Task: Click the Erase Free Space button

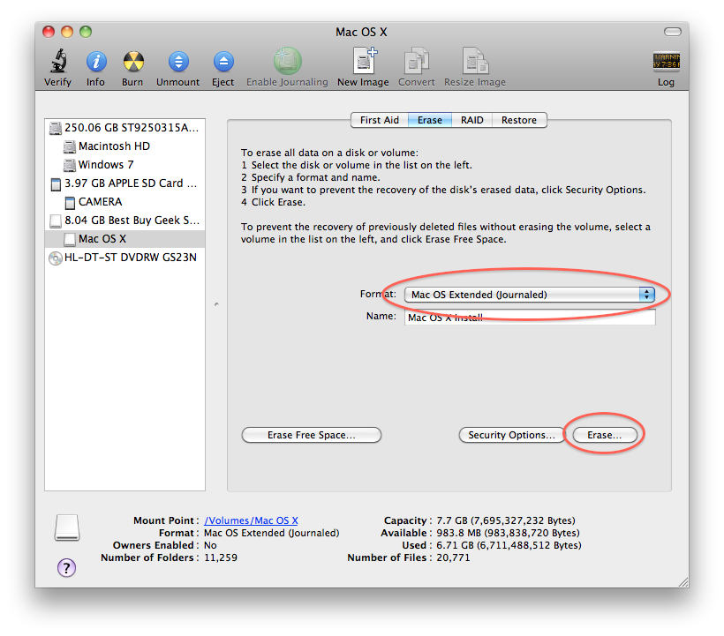Action: 312,435
